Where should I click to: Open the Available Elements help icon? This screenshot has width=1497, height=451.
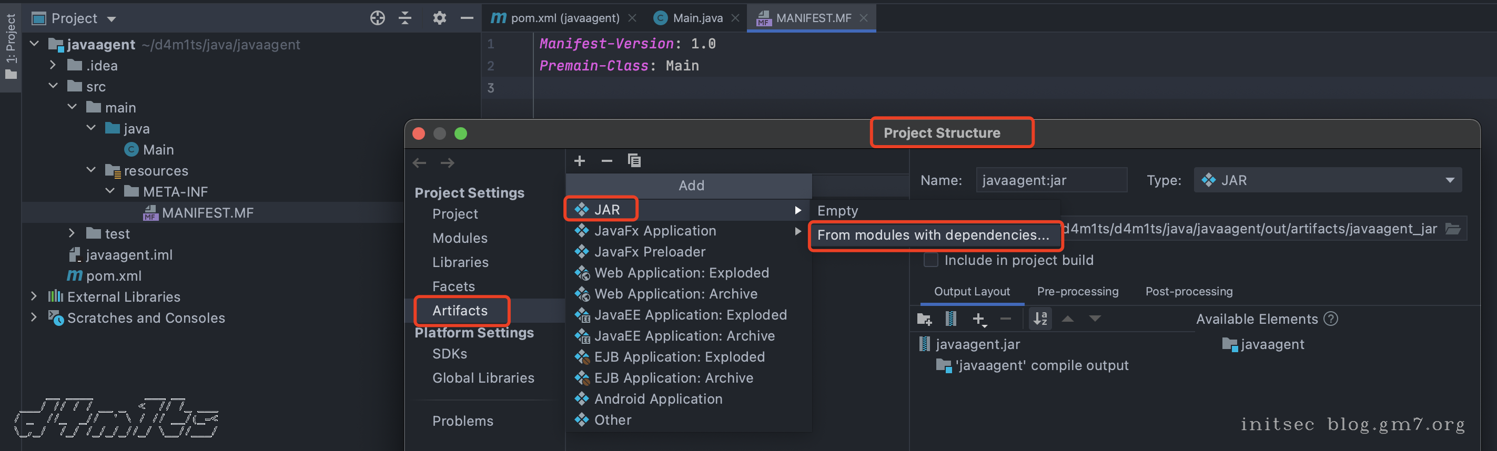1330,319
